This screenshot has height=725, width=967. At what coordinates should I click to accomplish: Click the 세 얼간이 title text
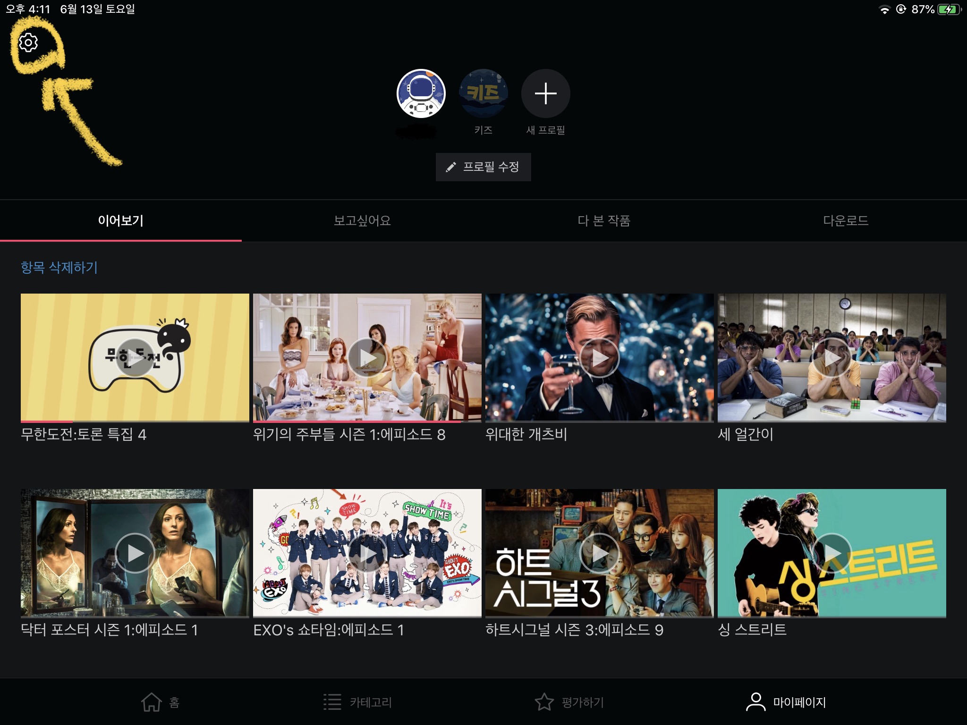click(x=746, y=434)
